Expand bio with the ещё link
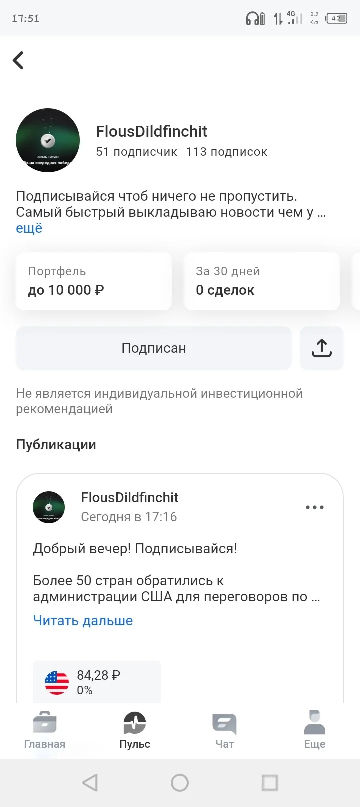 click(x=29, y=228)
